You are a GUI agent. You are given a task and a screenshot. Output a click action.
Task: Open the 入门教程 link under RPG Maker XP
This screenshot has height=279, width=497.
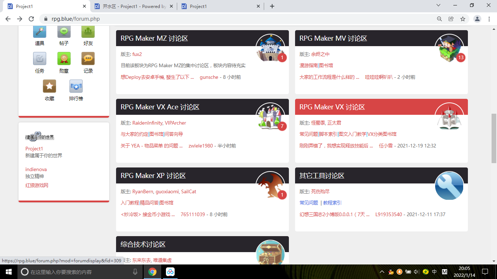click(x=130, y=203)
